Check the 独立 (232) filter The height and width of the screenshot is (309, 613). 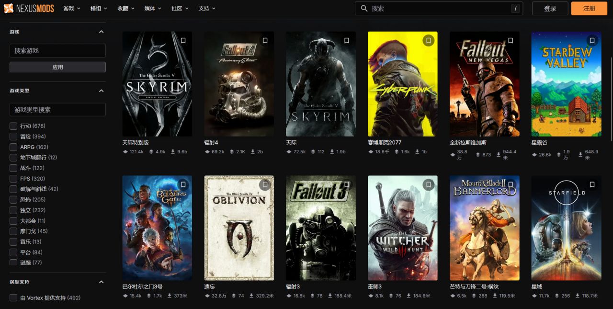[x=13, y=210]
